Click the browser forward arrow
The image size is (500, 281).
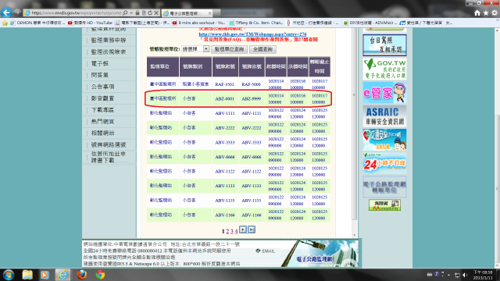(x=17, y=12)
